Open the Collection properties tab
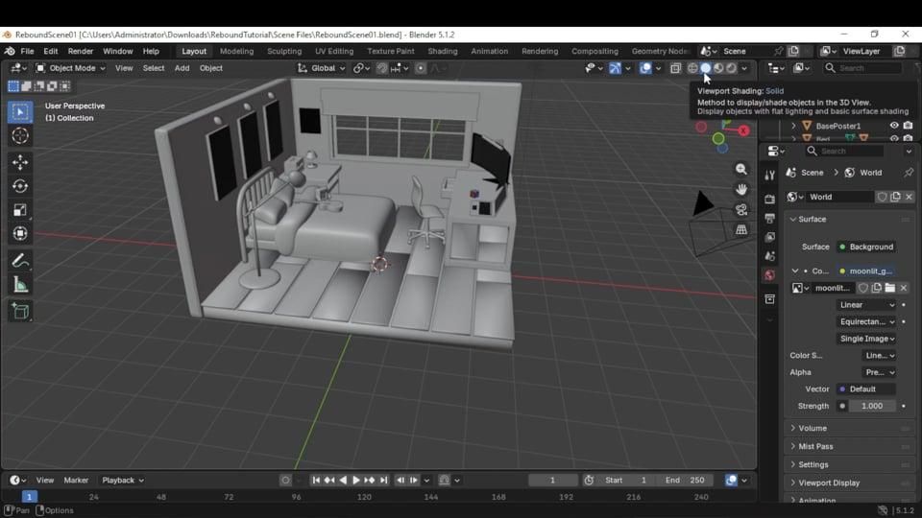922x518 pixels. (769, 299)
